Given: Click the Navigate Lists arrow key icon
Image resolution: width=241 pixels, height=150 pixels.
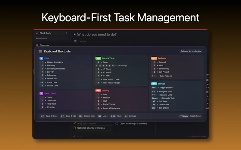Looking at the screenshot, I should click(x=154, y=95).
